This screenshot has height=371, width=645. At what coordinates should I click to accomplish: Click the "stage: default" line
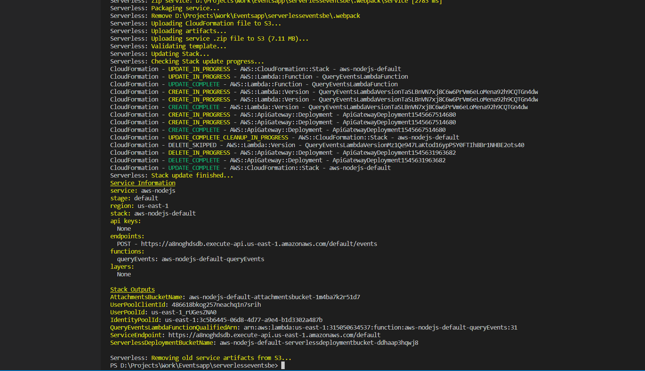point(134,198)
